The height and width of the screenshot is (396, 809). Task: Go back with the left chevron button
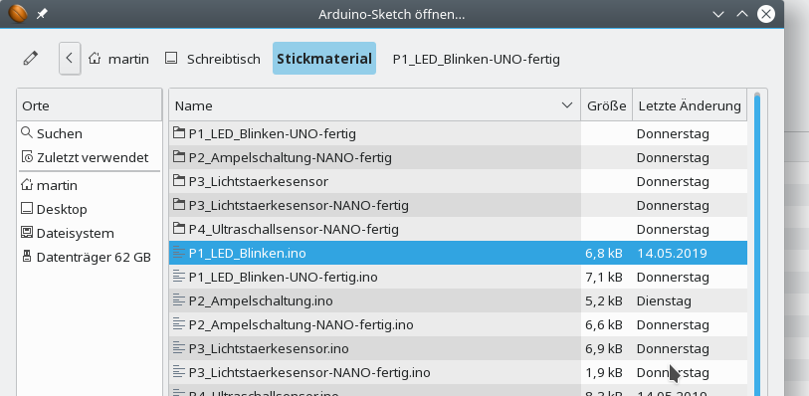pos(70,59)
